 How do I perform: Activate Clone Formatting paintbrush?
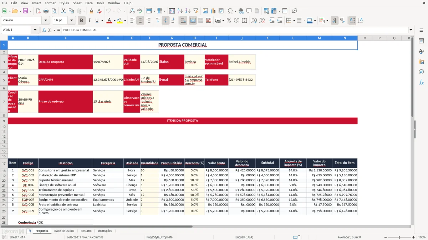click(91, 11)
